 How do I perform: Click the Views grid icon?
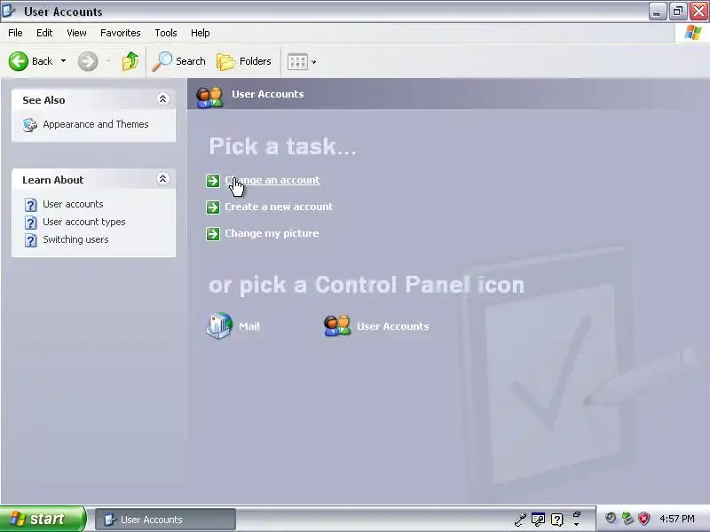tap(297, 62)
